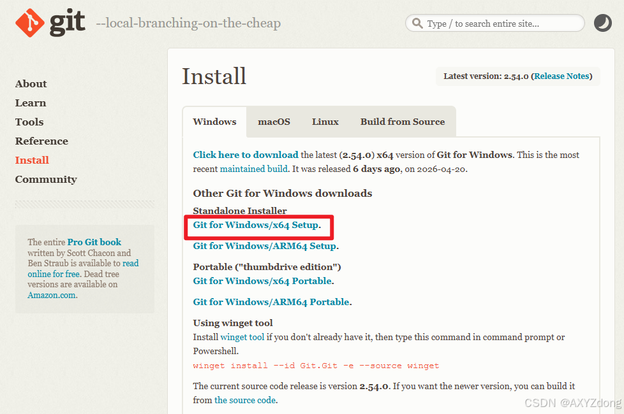Go to the Tools section

29,122
